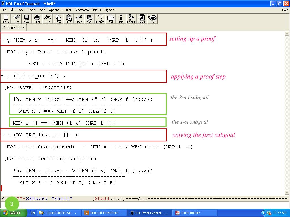The width and height of the screenshot is (290, 217).
Task: Start Compile from the toolbar
Action: tap(131, 19)
